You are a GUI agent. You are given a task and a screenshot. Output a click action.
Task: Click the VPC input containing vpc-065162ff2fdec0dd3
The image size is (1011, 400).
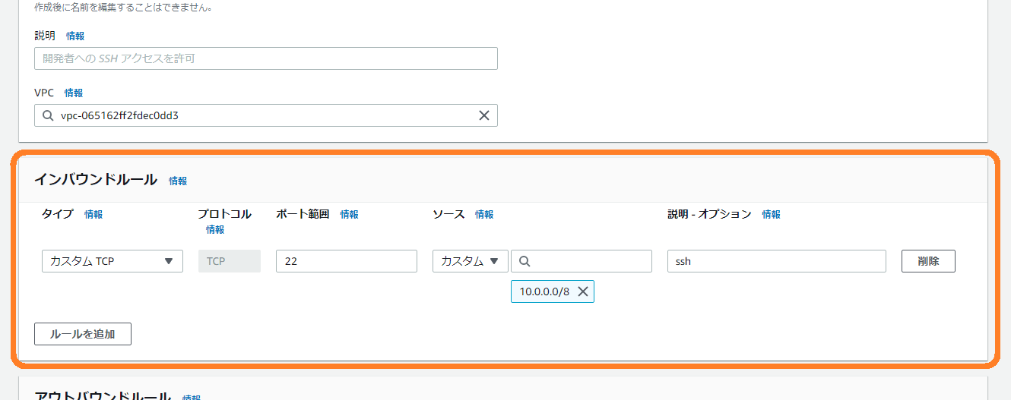(x=266, y=115)
